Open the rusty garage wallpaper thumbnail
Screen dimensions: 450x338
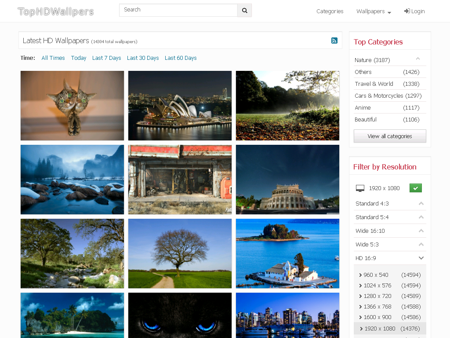click(x=180, y=180)
